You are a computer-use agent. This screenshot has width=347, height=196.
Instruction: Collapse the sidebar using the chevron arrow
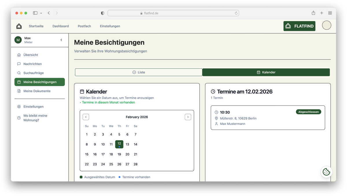click(61, 40)
